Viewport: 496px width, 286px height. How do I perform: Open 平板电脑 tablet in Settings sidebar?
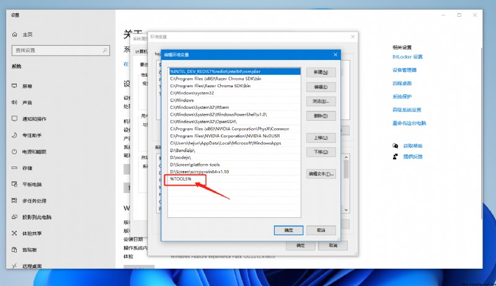[x=27, y=184]
